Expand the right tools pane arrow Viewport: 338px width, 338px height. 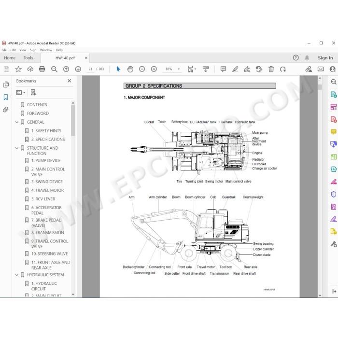pyautogui.click(x=334, y=292)
